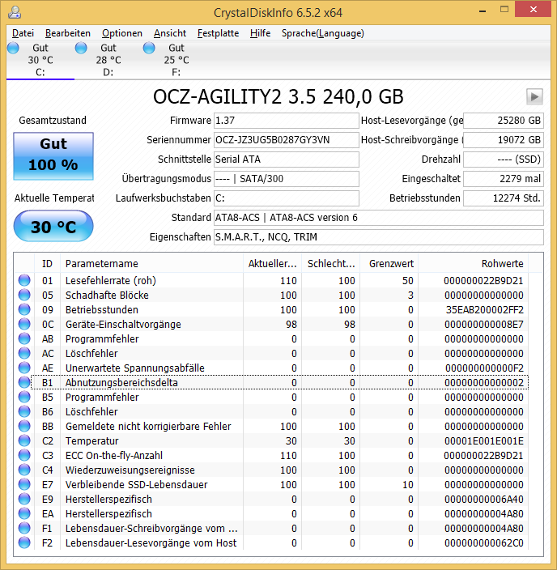Click status orb for Abnutzungsbereichsdelta row

coord(24,382)
